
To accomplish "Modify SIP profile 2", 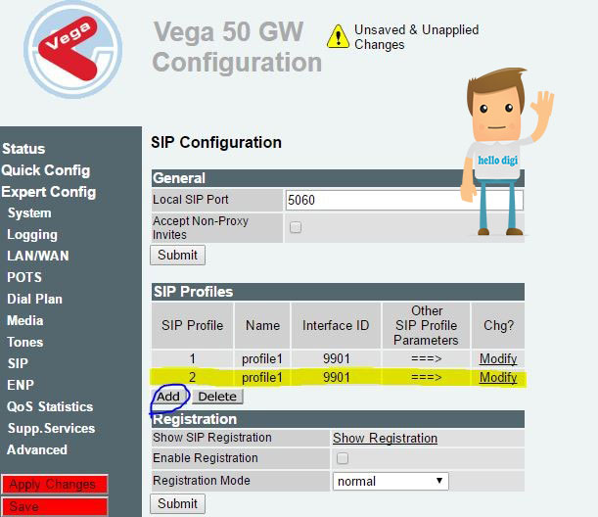I will point(498,377).
